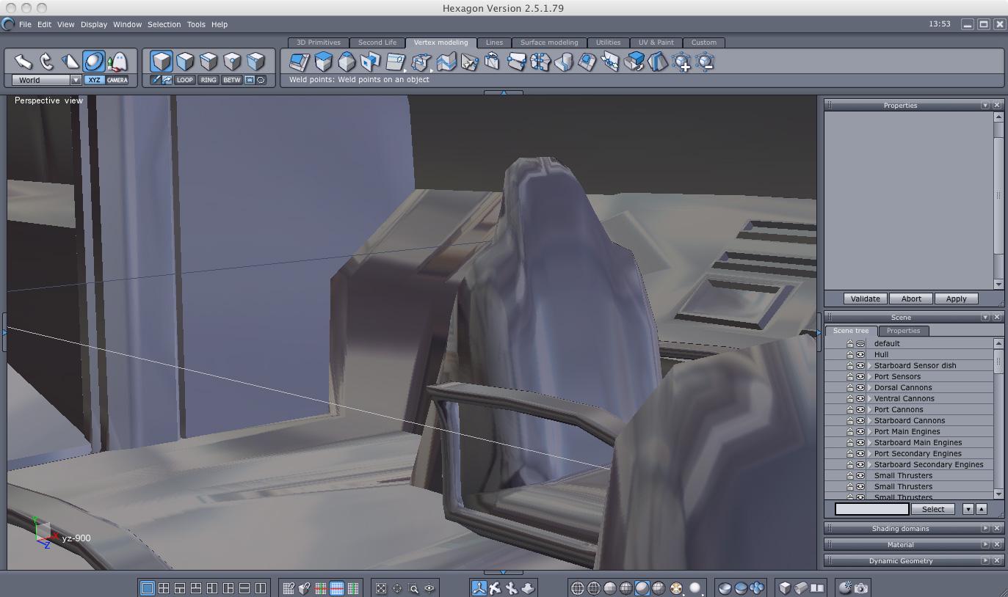Click the Hexagon logo icon beside File
This screenshot has height=597, width=1008.
8,24
